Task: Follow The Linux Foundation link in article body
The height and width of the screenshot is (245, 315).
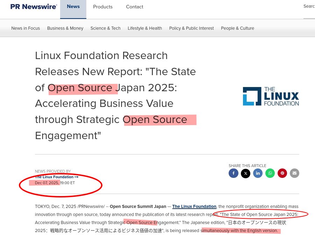Action: click(194, 207)
